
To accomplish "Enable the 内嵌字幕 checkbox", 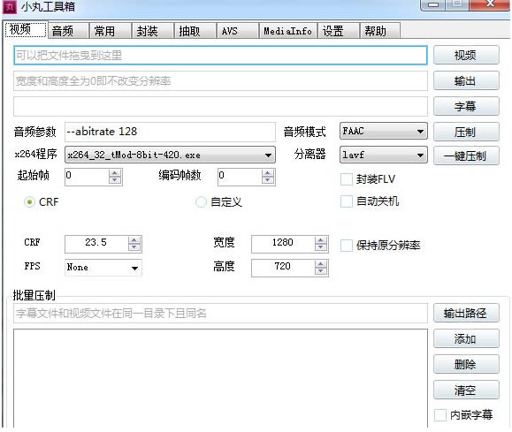I will [440, 414].
